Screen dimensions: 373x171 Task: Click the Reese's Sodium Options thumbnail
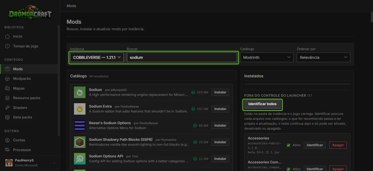pos(80,126)
